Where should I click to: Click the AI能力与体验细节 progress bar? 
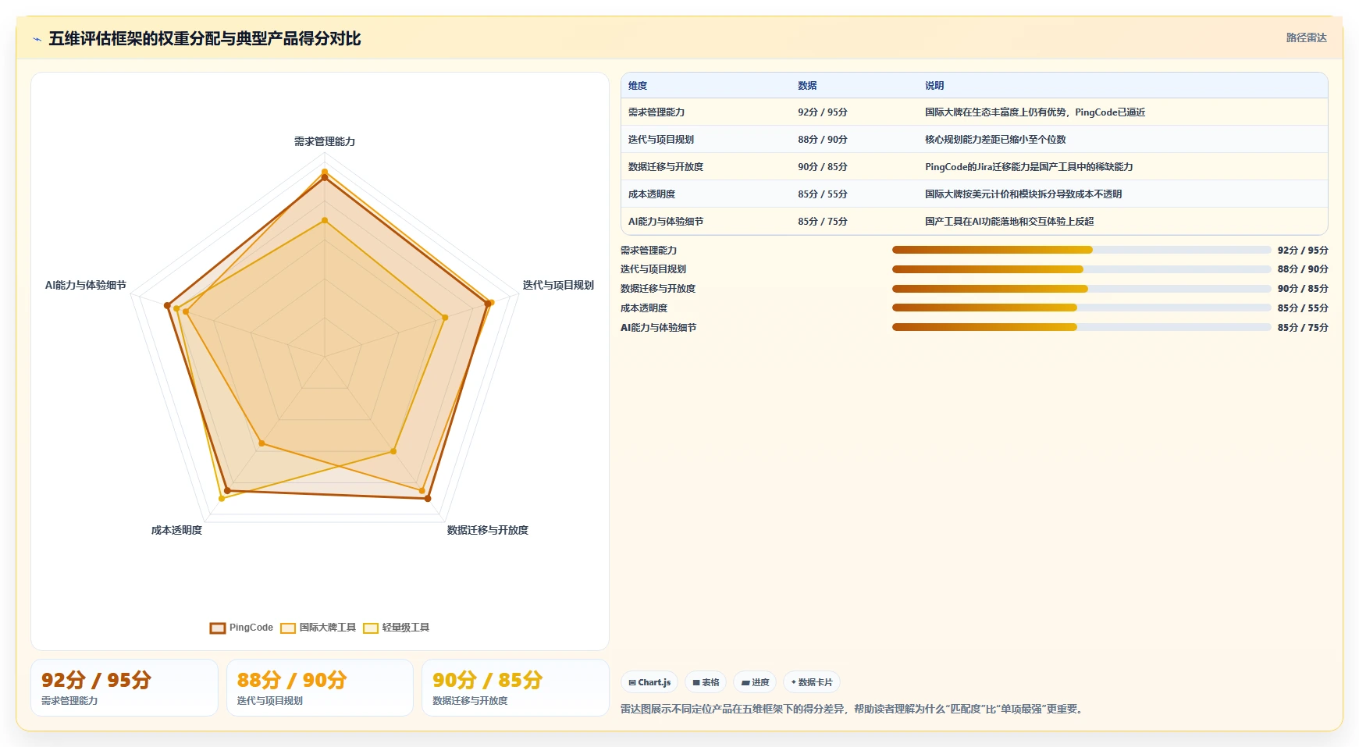coord(1082,327)
